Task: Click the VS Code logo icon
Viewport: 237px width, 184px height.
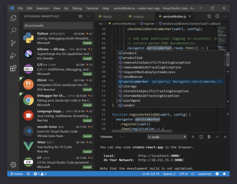Action: click(x=12, y=8)
